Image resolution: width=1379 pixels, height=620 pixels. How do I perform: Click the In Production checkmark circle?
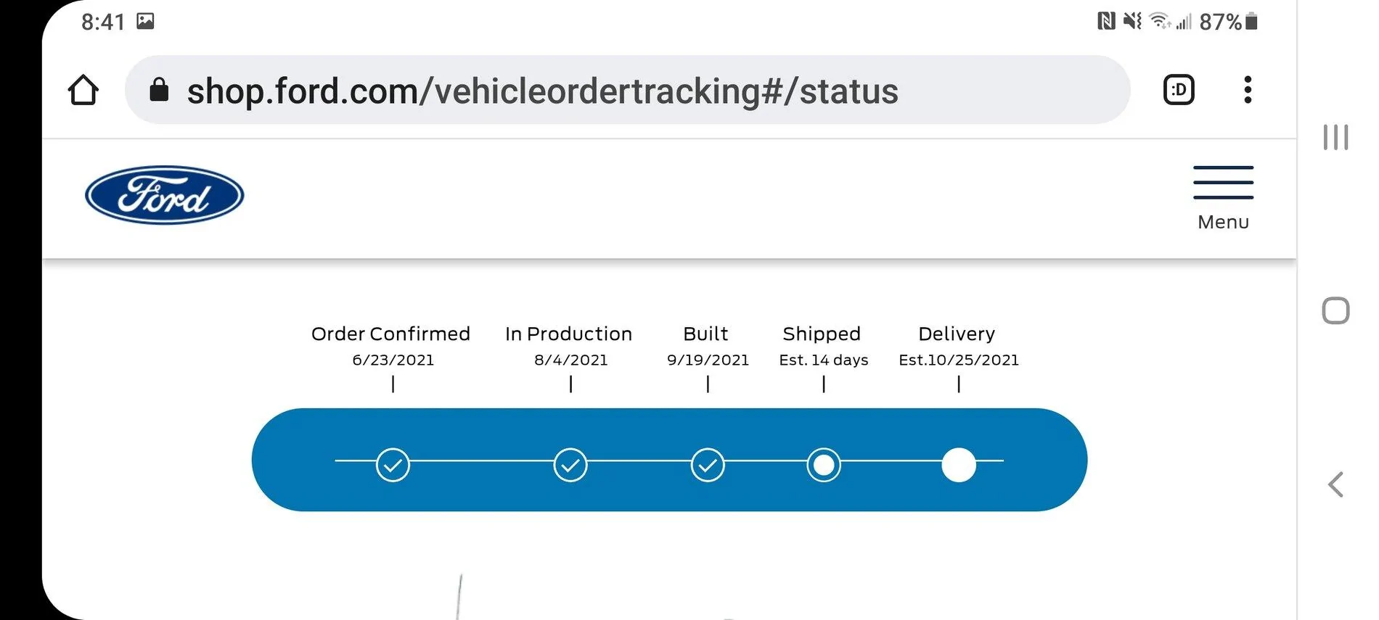[x=570, y=465]
